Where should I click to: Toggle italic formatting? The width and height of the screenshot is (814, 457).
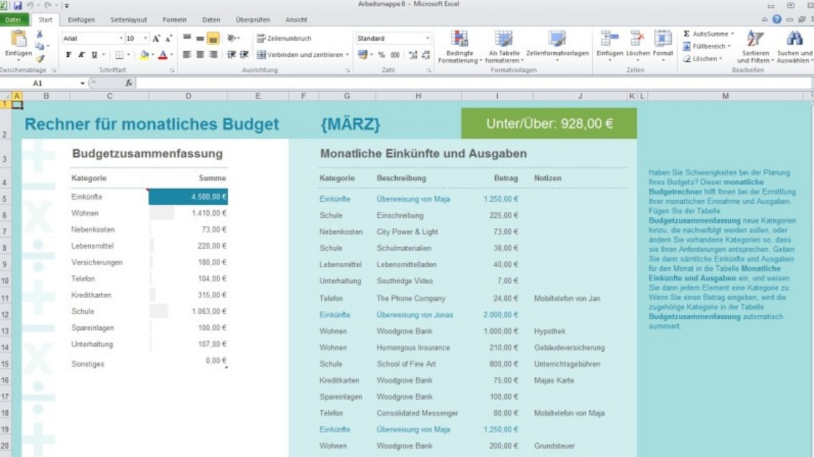(x=82, y=54)
